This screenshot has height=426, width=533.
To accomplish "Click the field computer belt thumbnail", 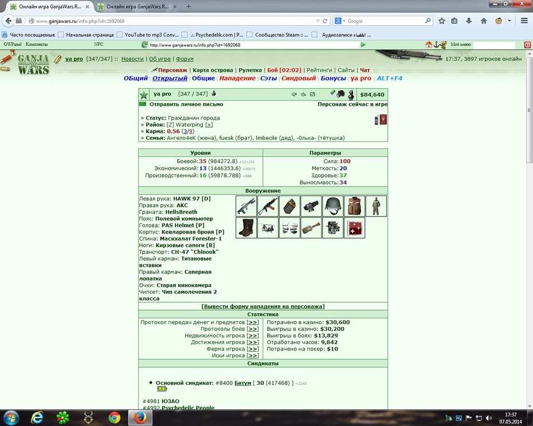I will click(x=311, y=206).
